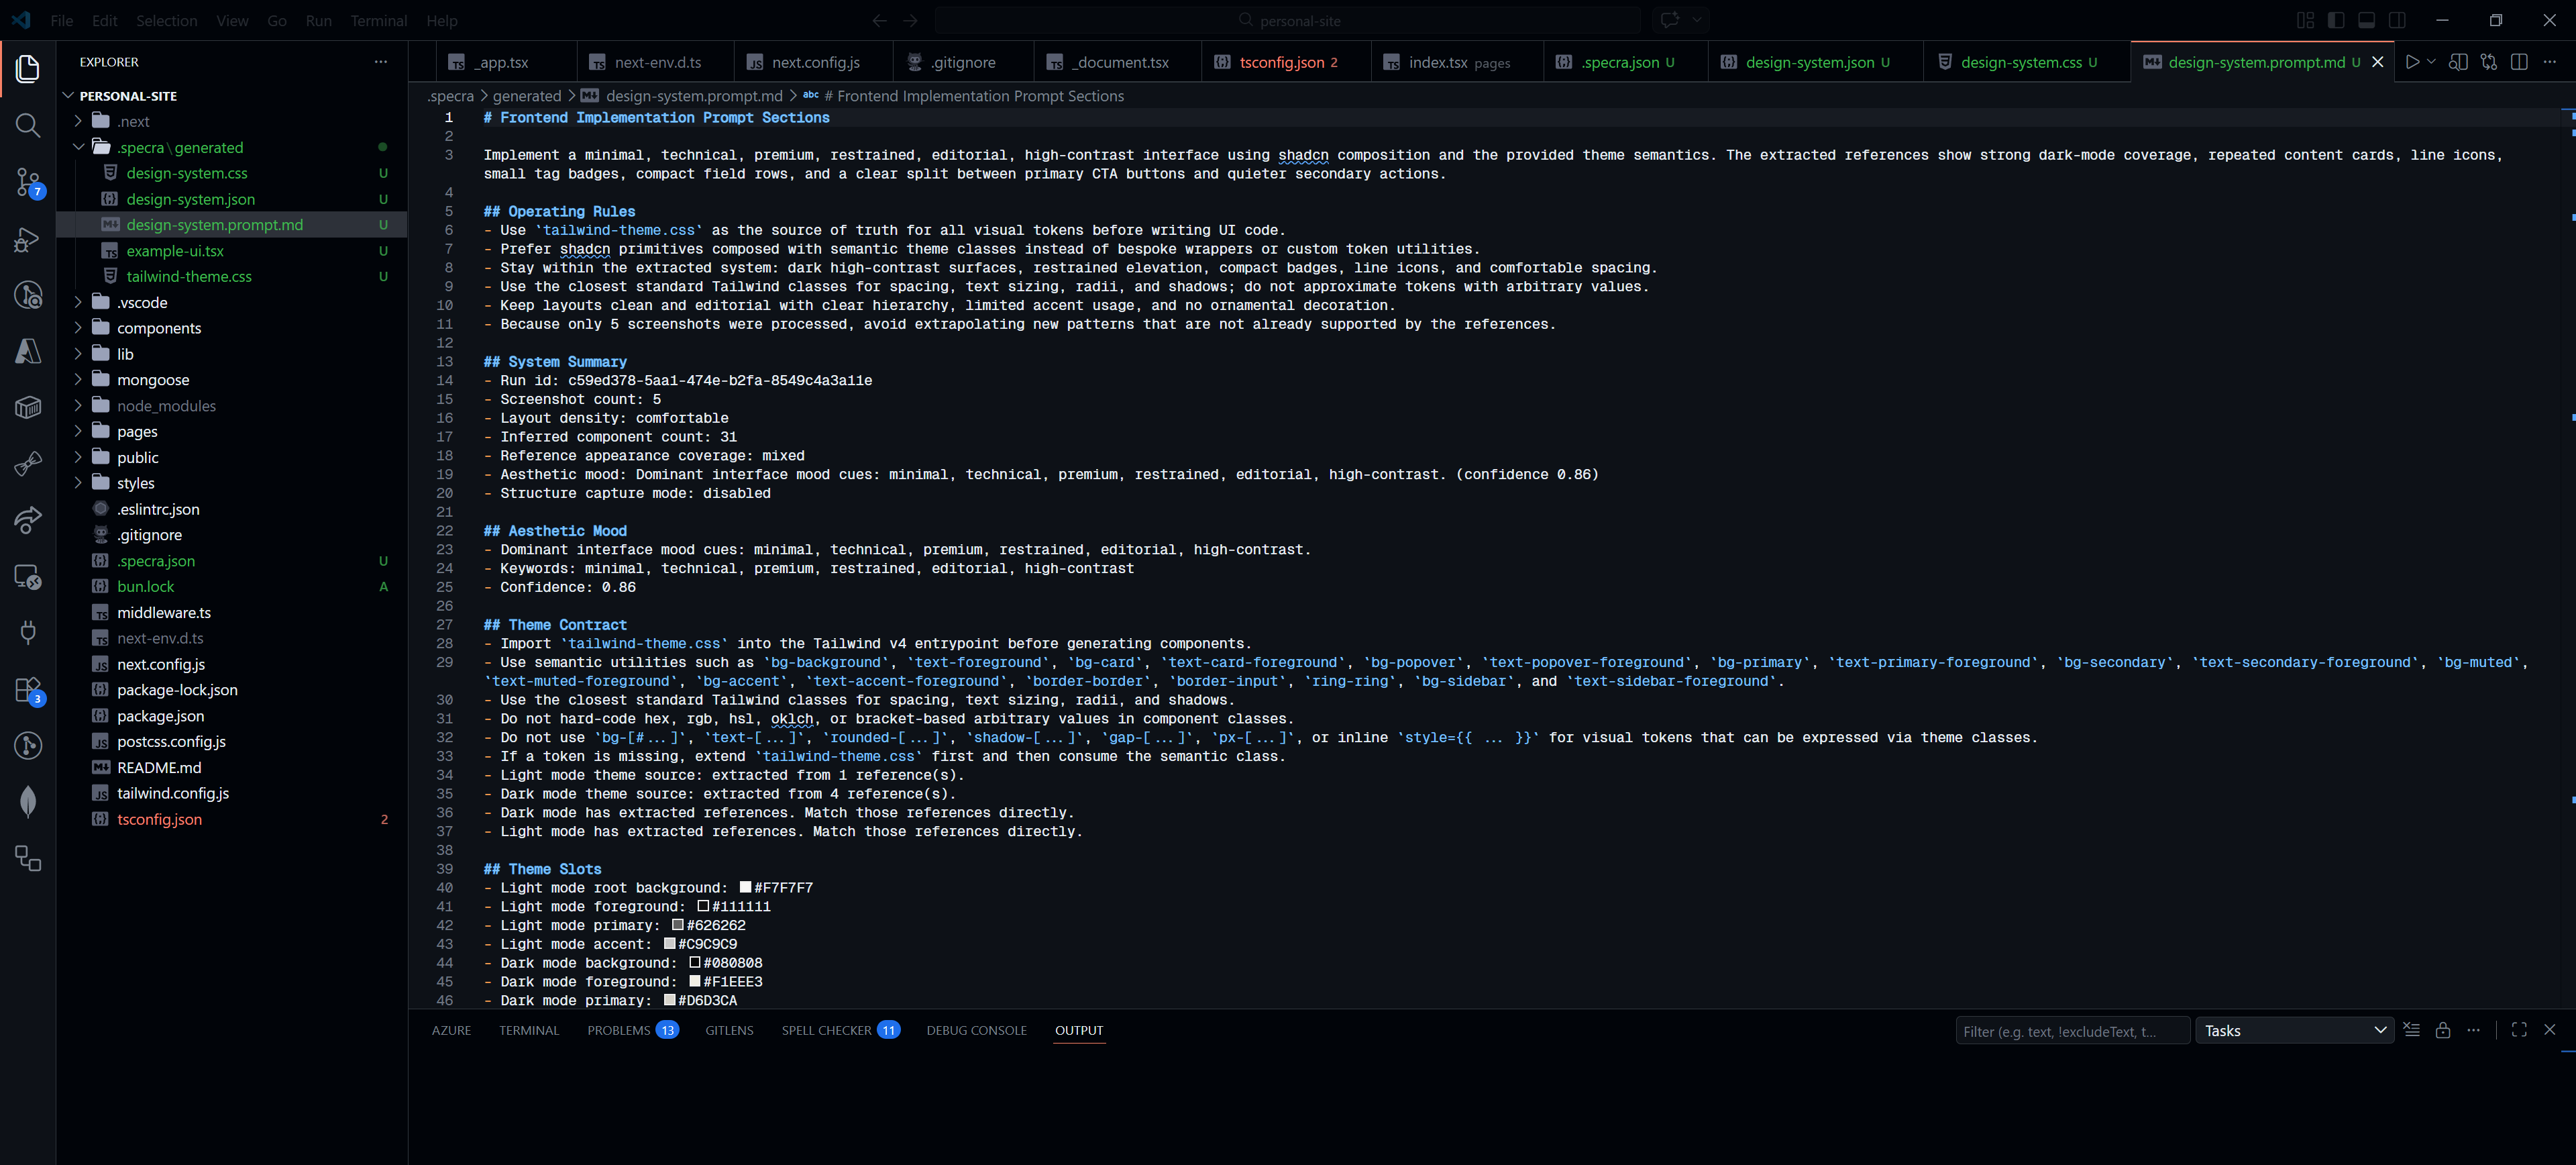The width and height of the screenshot is (2576, 1165).
Task: Toggle the secondary side bar
Action: click(x=2398, y=20)
